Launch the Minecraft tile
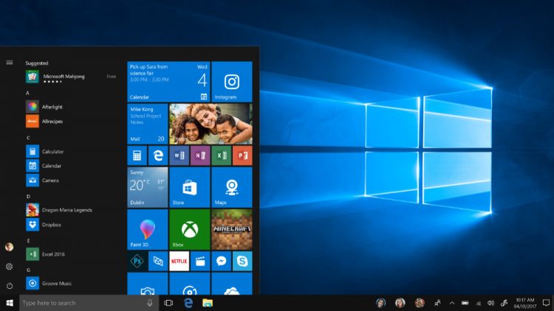 [x=232, y=229]
